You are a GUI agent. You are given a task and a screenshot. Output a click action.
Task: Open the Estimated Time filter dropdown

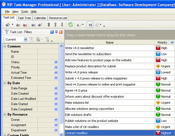click(56, 78)
